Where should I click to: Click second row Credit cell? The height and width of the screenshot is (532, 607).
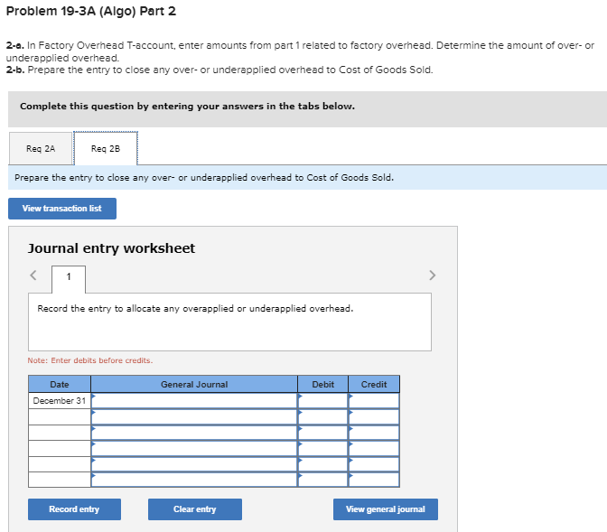point(374,417)
